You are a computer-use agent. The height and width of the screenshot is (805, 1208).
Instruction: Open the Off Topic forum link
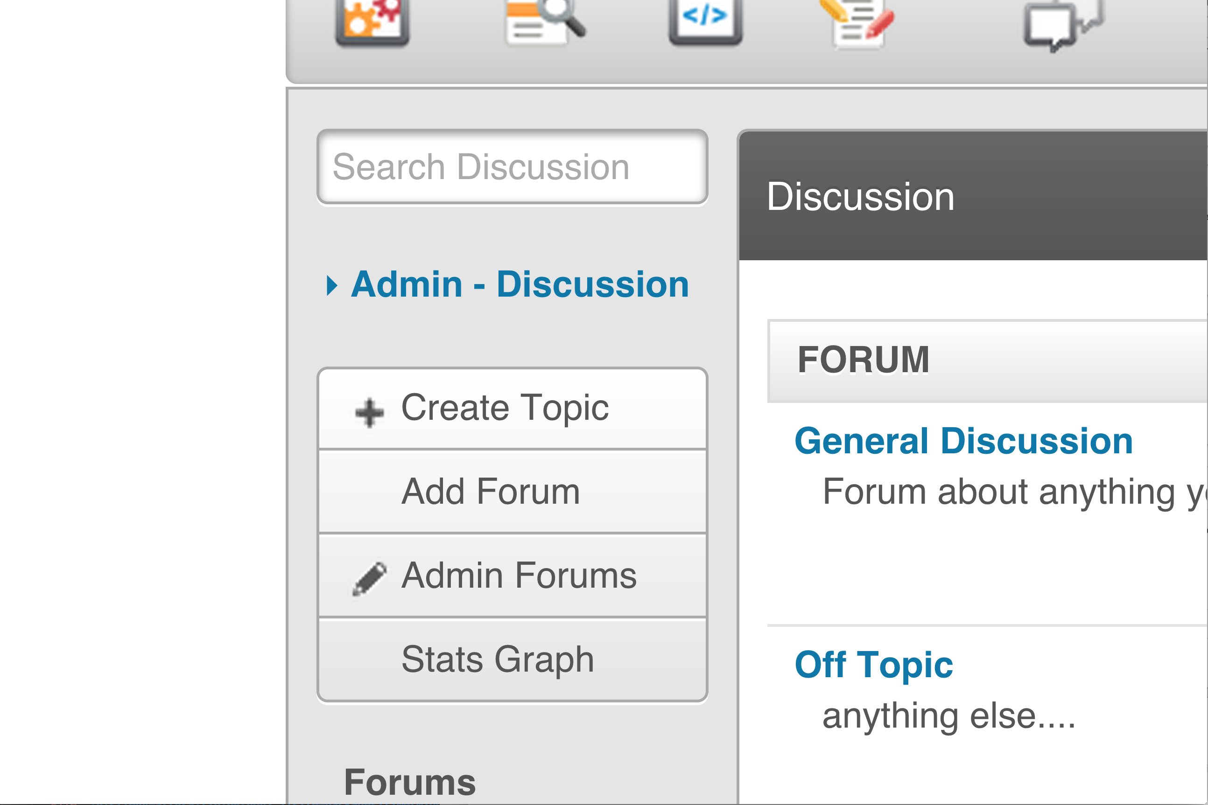[x=873, y=664]
